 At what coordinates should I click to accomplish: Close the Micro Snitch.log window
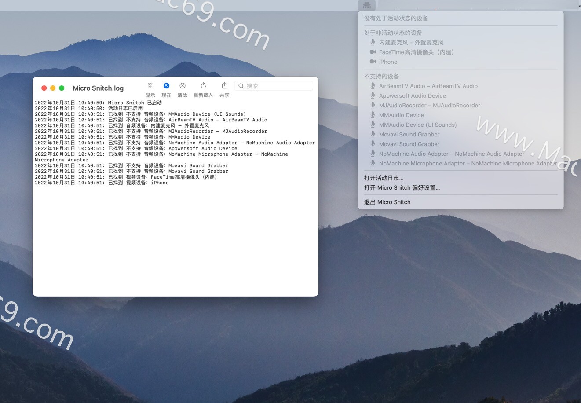tap(44, 88)
